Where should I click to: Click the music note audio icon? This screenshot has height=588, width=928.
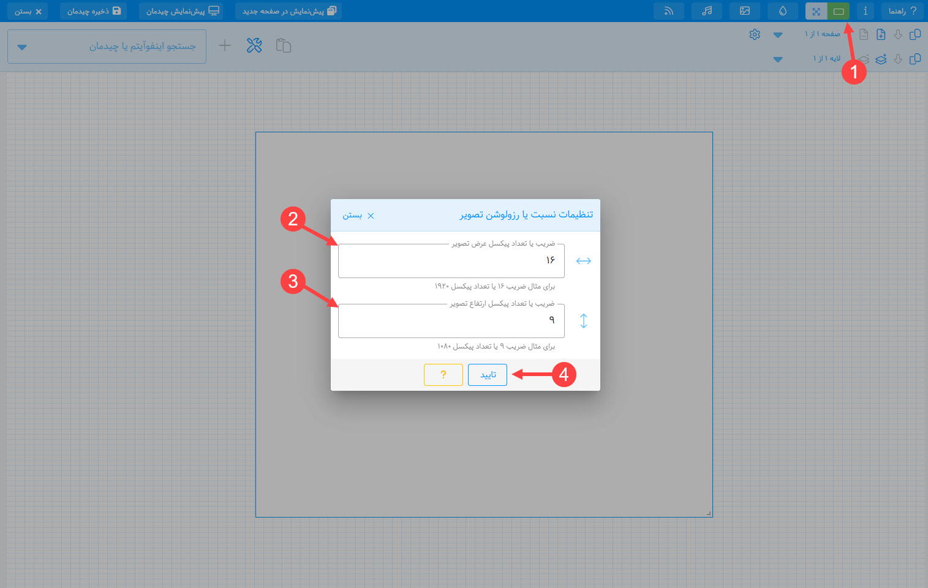707,11
